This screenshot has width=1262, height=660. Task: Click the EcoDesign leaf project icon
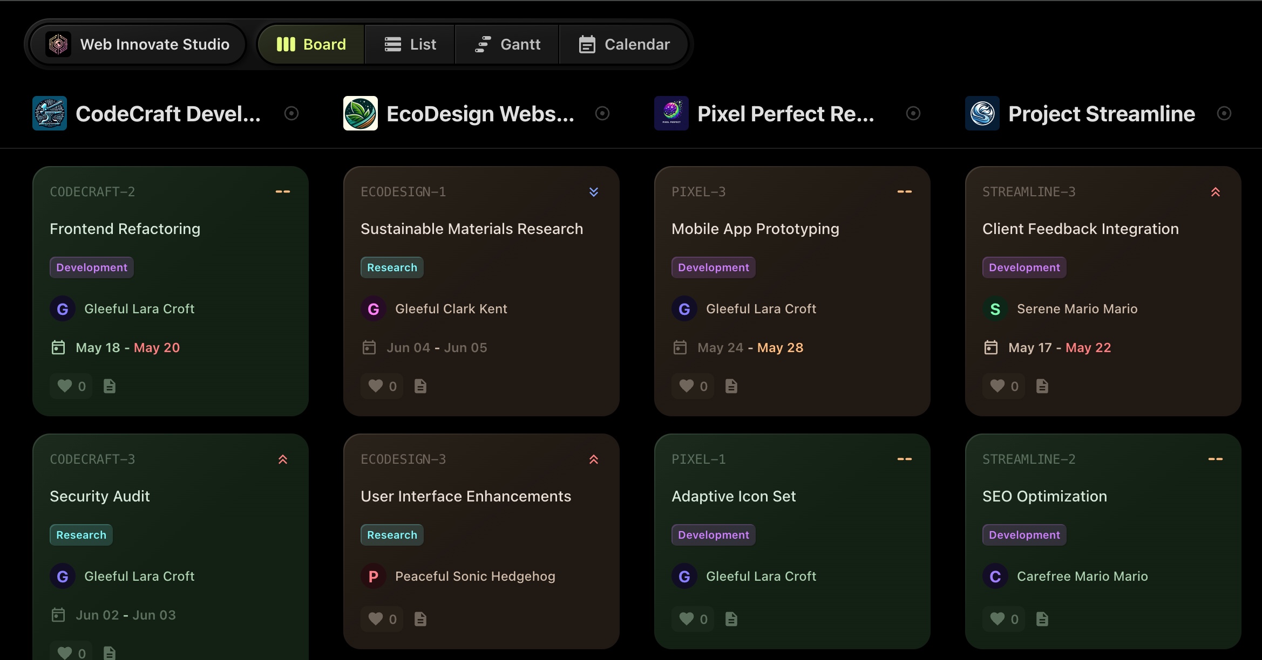pyautogui.click(x=361, y=113)
